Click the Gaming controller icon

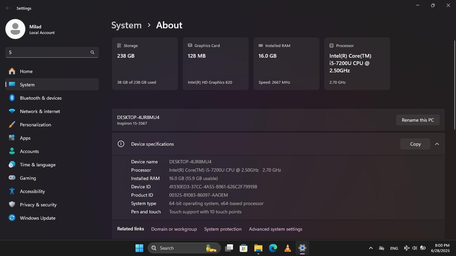tap(12, 178)
